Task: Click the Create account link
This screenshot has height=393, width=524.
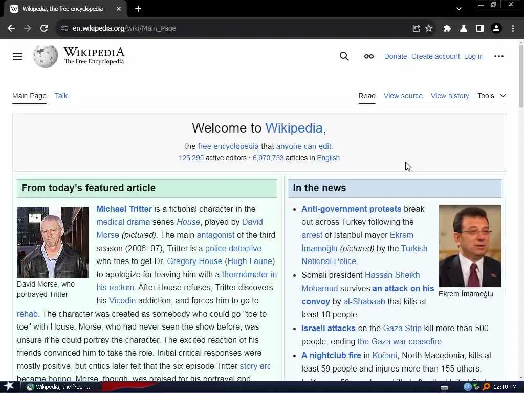Action: [x=435, y=56]
